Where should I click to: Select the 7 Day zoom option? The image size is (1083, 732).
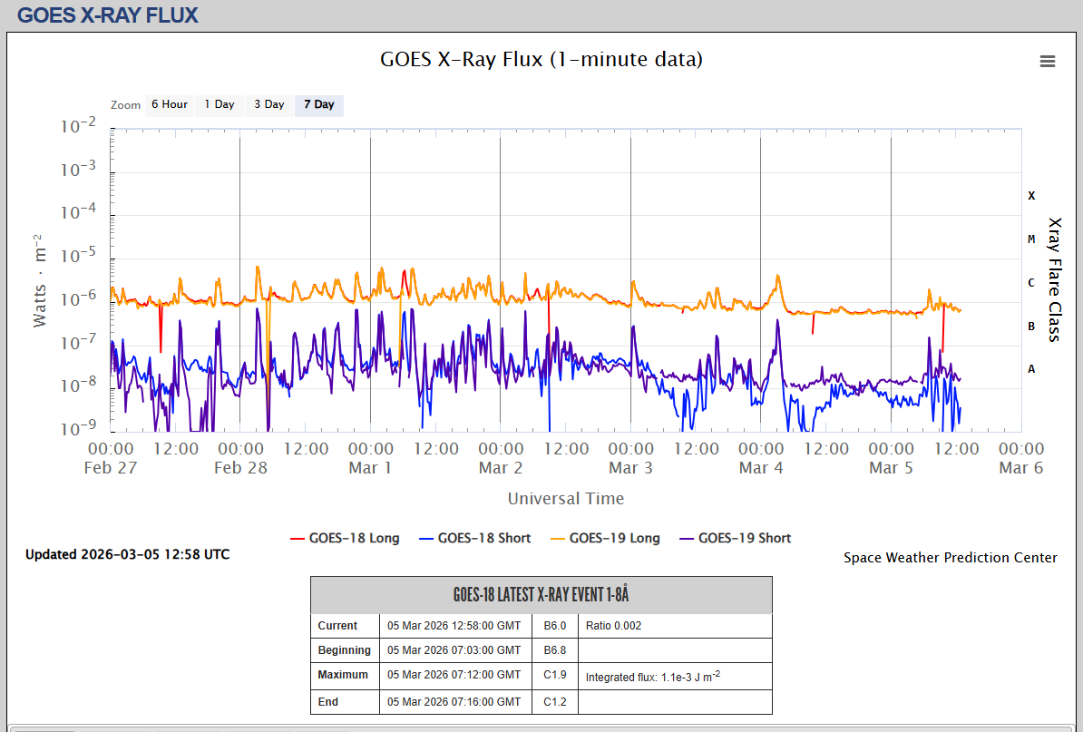[318, 104]
